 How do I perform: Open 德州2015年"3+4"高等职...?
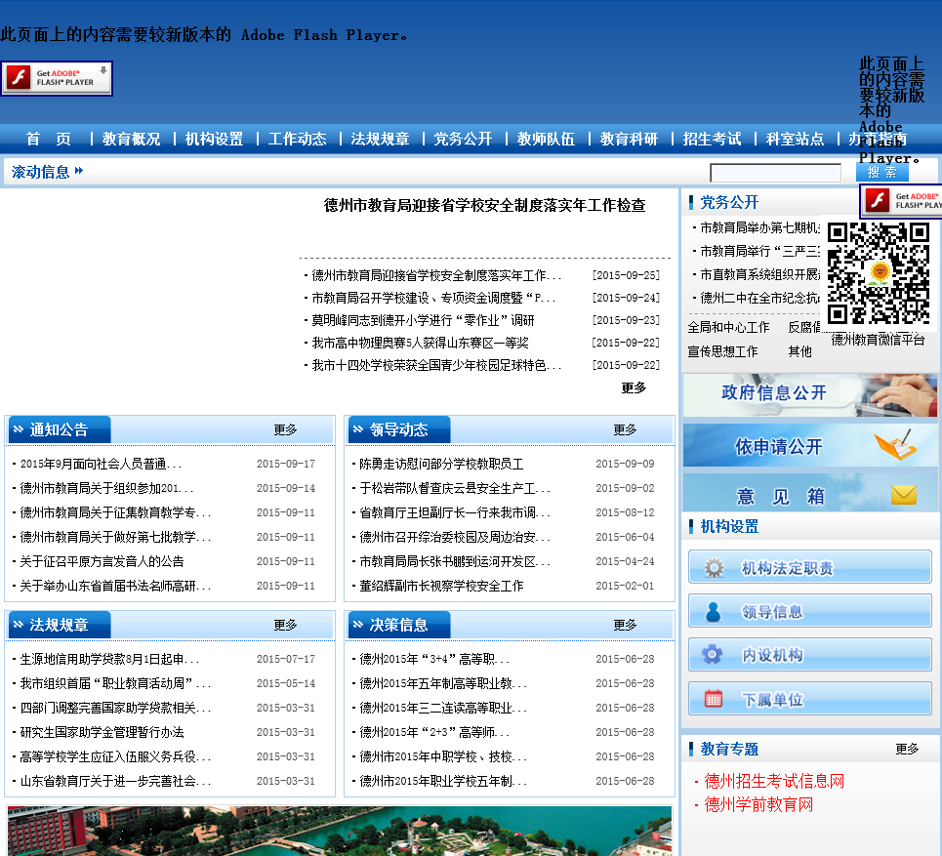click(x=434, y=660)
